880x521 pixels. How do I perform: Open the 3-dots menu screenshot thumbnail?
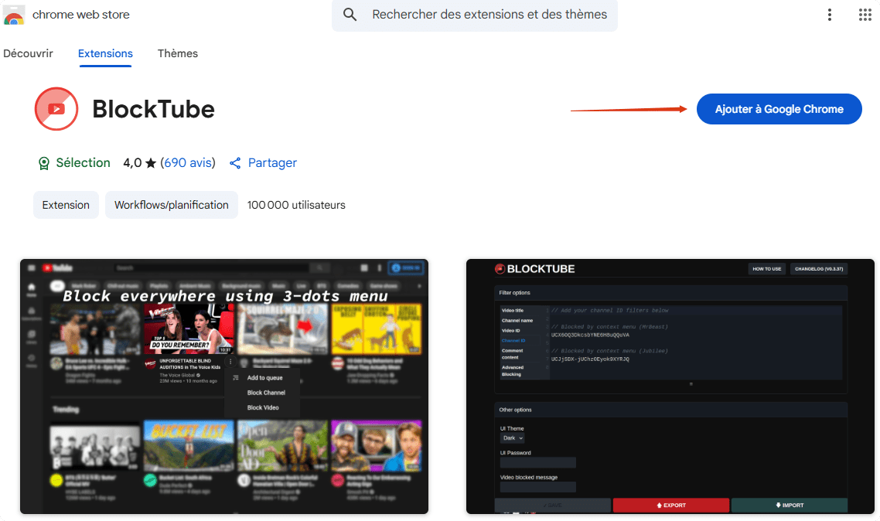click(224, 386)
